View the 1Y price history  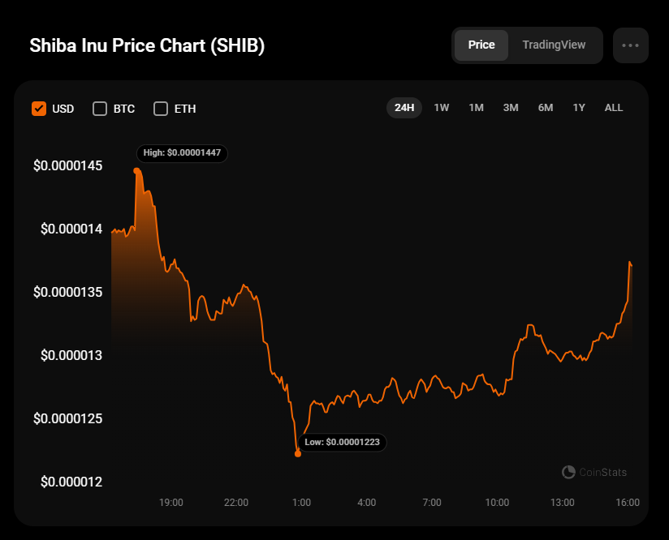tap(579, 108)
